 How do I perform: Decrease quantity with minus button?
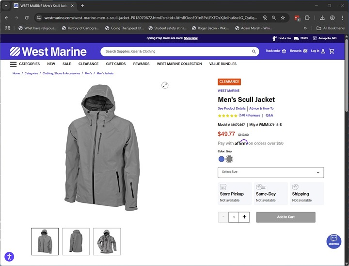(x=223, y=217)
